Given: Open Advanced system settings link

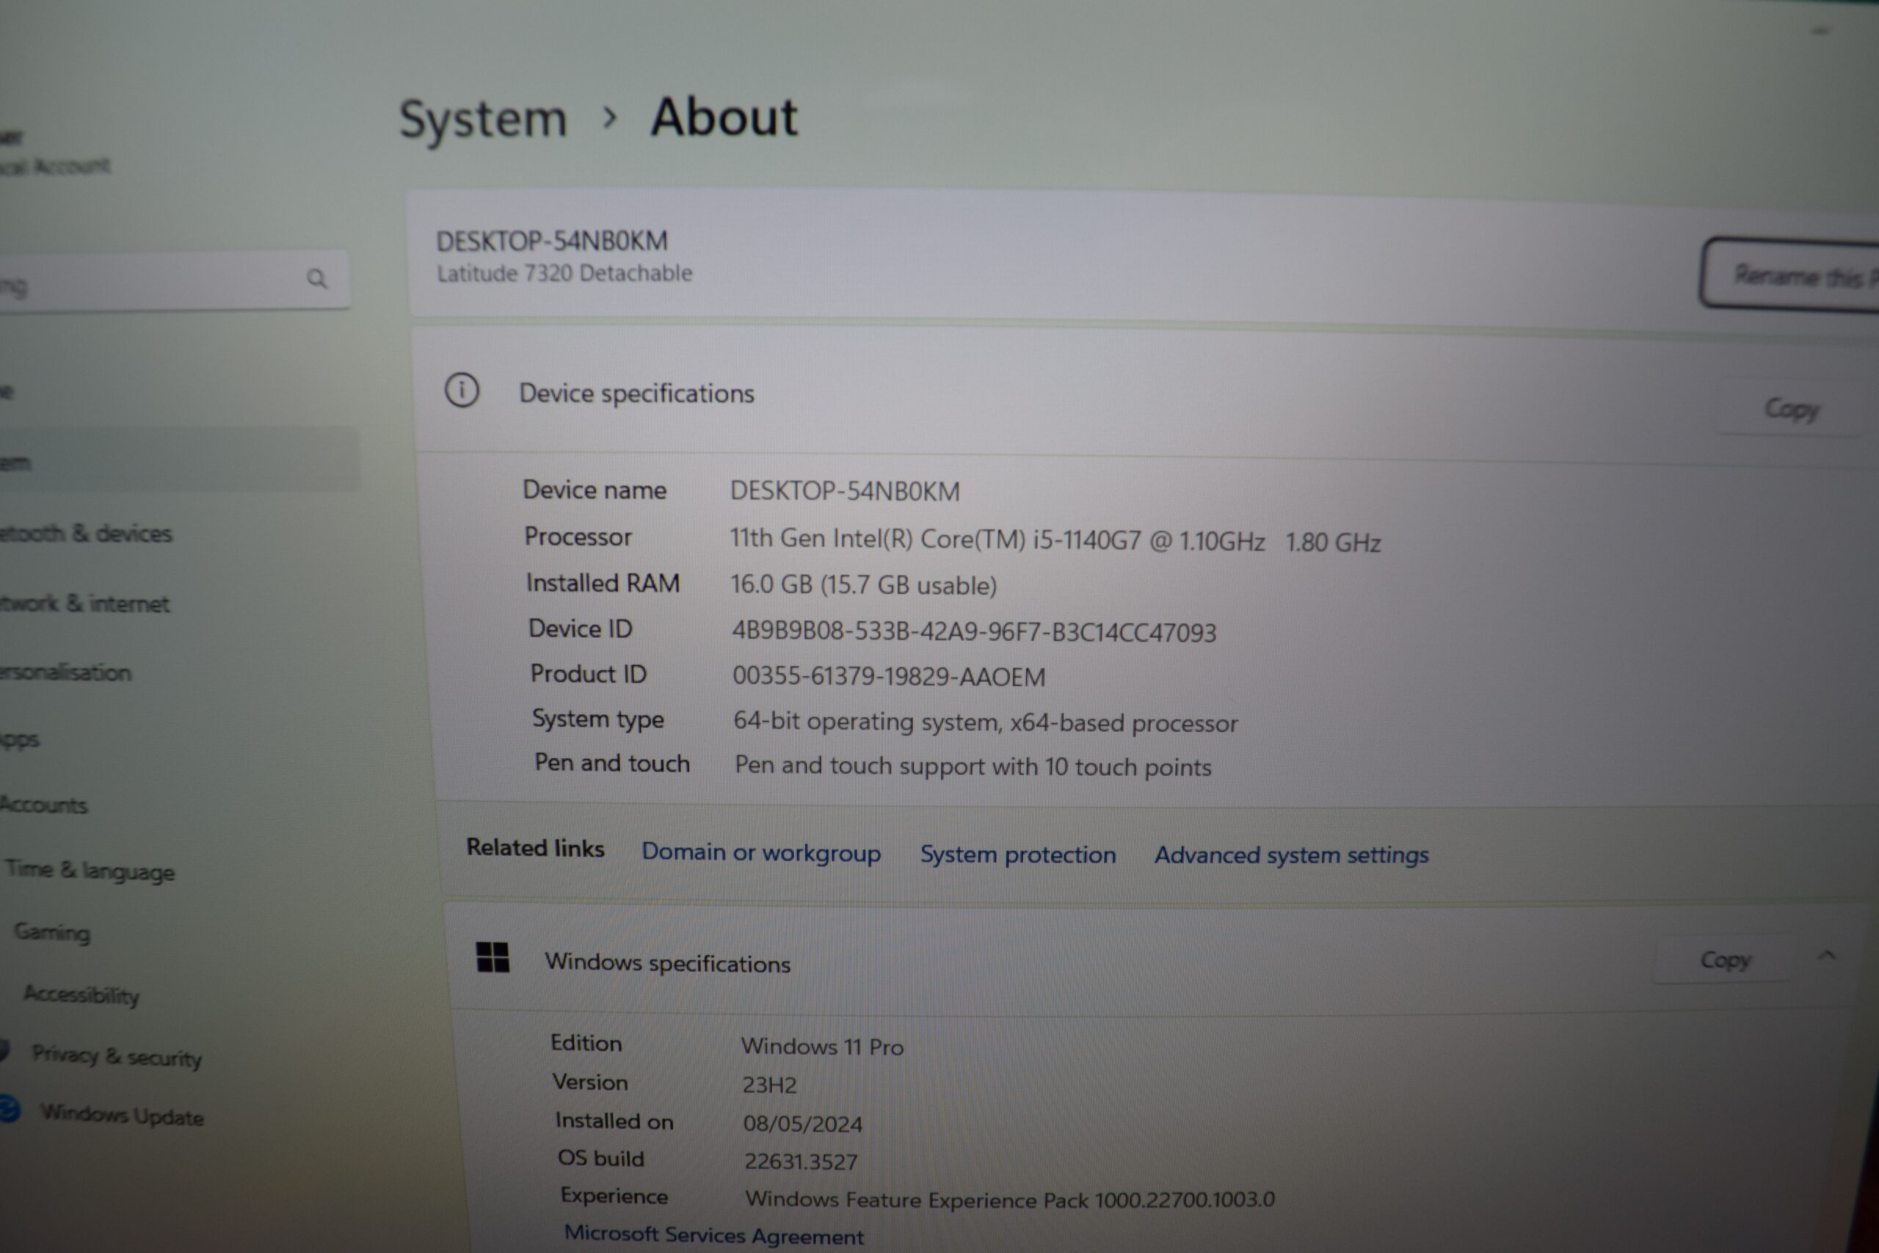Looking at the screenshot, I should 1291,855.
